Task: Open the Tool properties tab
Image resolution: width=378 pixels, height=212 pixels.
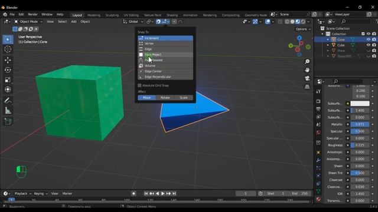Action: pos(318,91)
